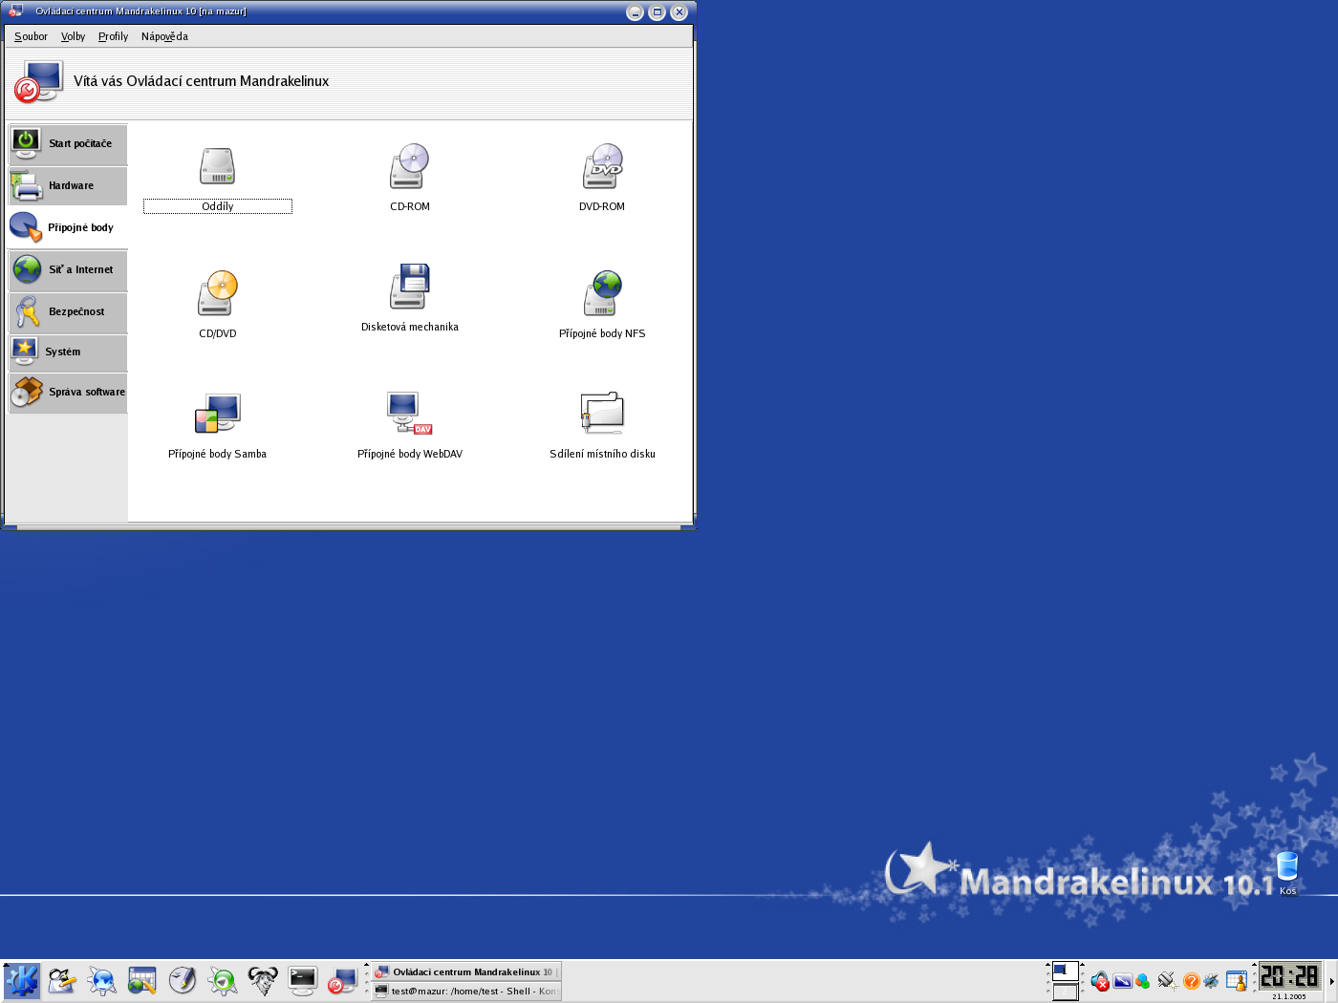The height and width of the screenshot is (1003, 1338).
Task: Switch to virtual desktop 1 in pager
Action: pyautogui.click(x=1065, y=971)
